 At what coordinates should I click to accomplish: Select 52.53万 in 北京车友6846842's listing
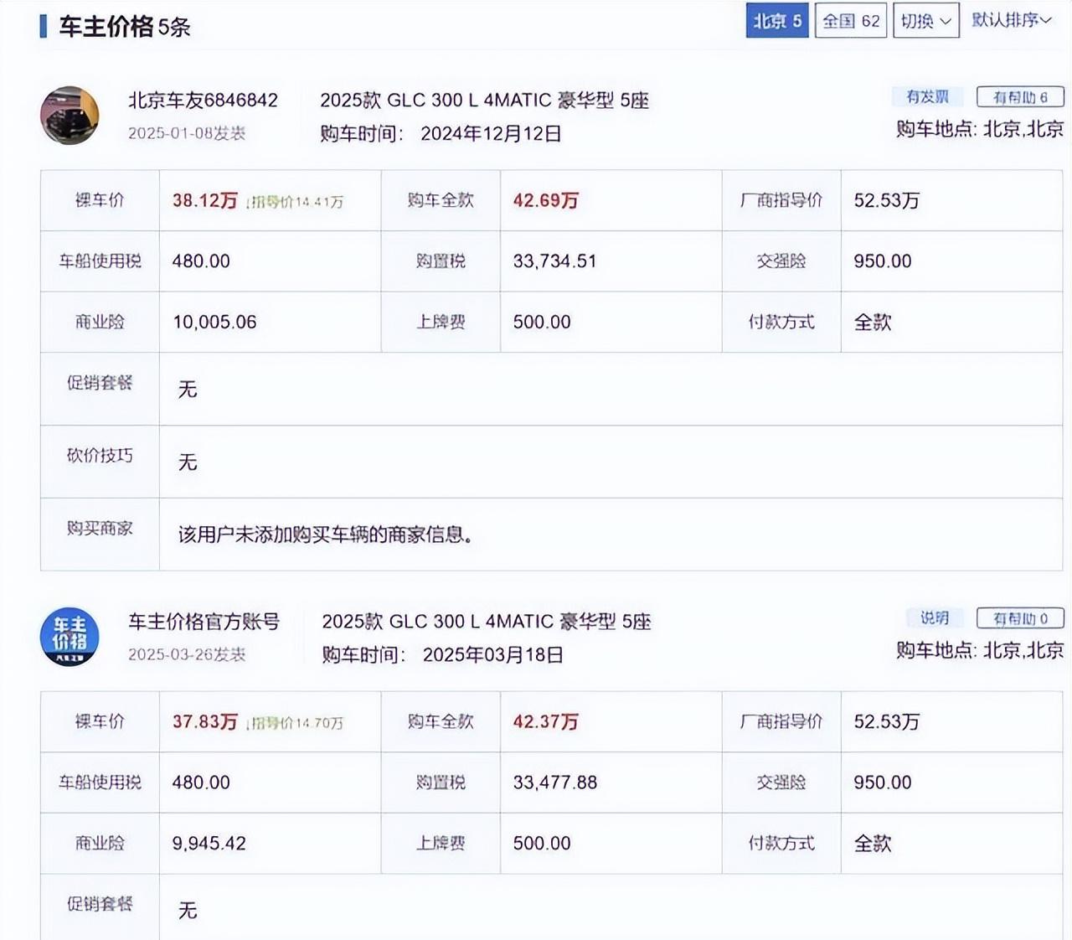coord(887,200)
